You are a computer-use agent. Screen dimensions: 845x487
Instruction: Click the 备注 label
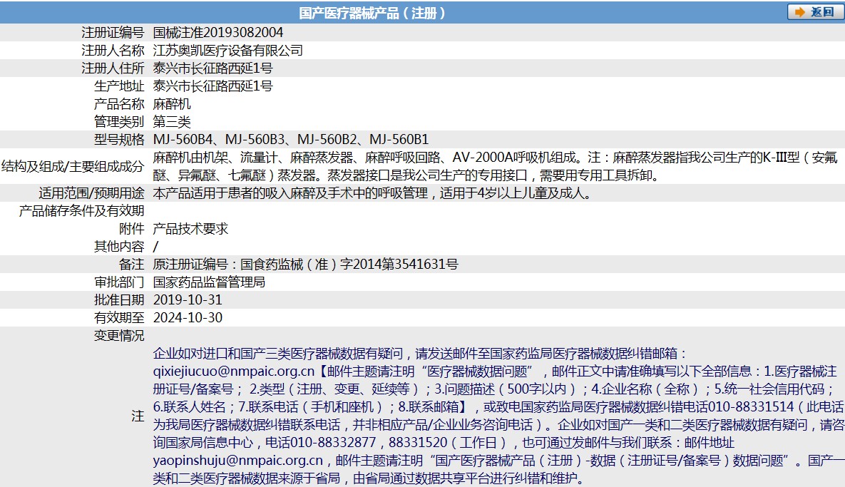(x=131, y=264)
